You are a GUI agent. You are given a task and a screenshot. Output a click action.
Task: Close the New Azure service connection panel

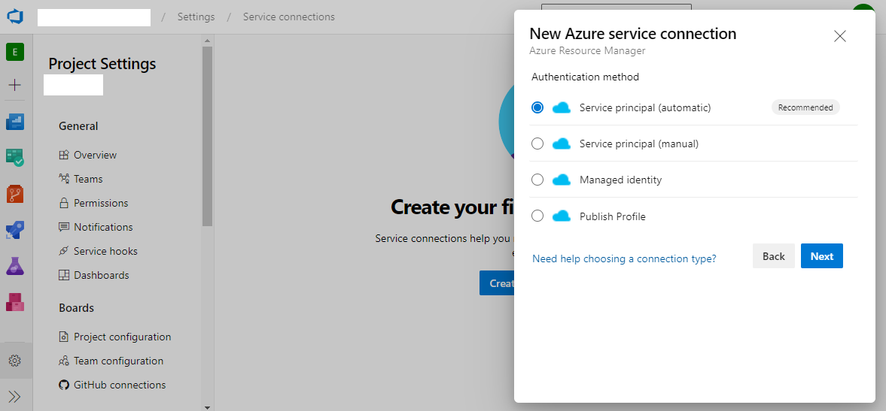click(839, 36)
